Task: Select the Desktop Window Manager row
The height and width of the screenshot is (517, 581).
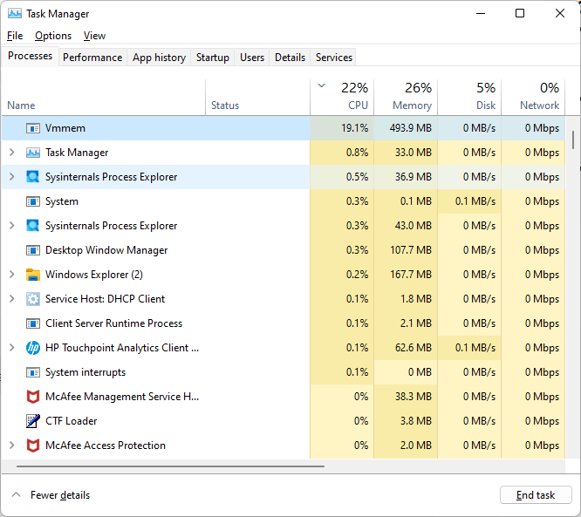Action: pos(284,250)
